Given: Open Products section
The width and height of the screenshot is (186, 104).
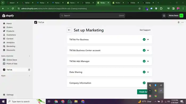Looking at the screenshot, I should click(10, 31).
